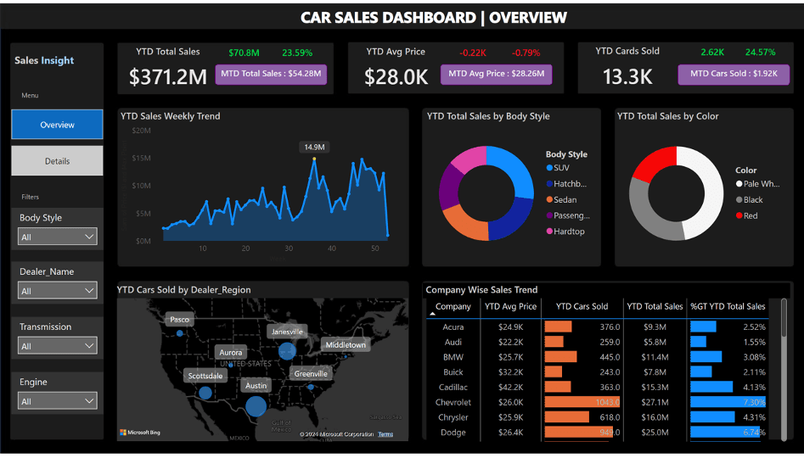Screen dimensions: 804x458
Task: Select Red color legend entry
Action: tap(746, 215)
